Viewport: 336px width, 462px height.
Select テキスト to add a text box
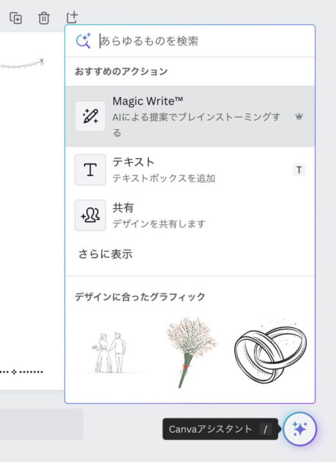click(x=190, y=169)
